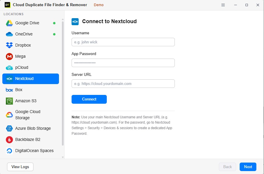Click the Connect button
The height and width of the screenshot is (174, 264).
(x=89, y=99)
